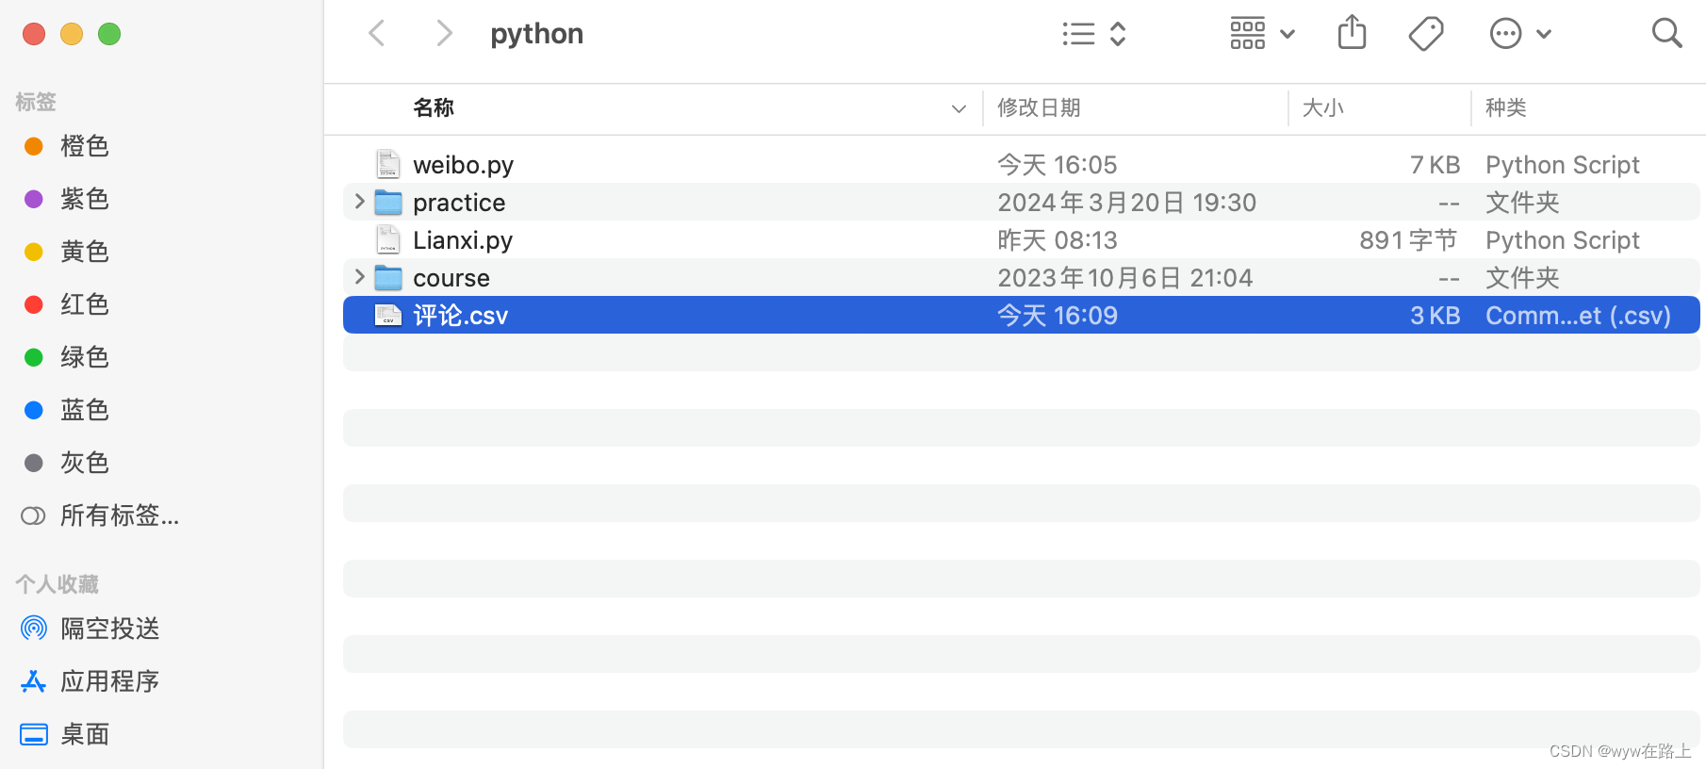Toggle sort order chevron in 名称 header

click(959, 109)
